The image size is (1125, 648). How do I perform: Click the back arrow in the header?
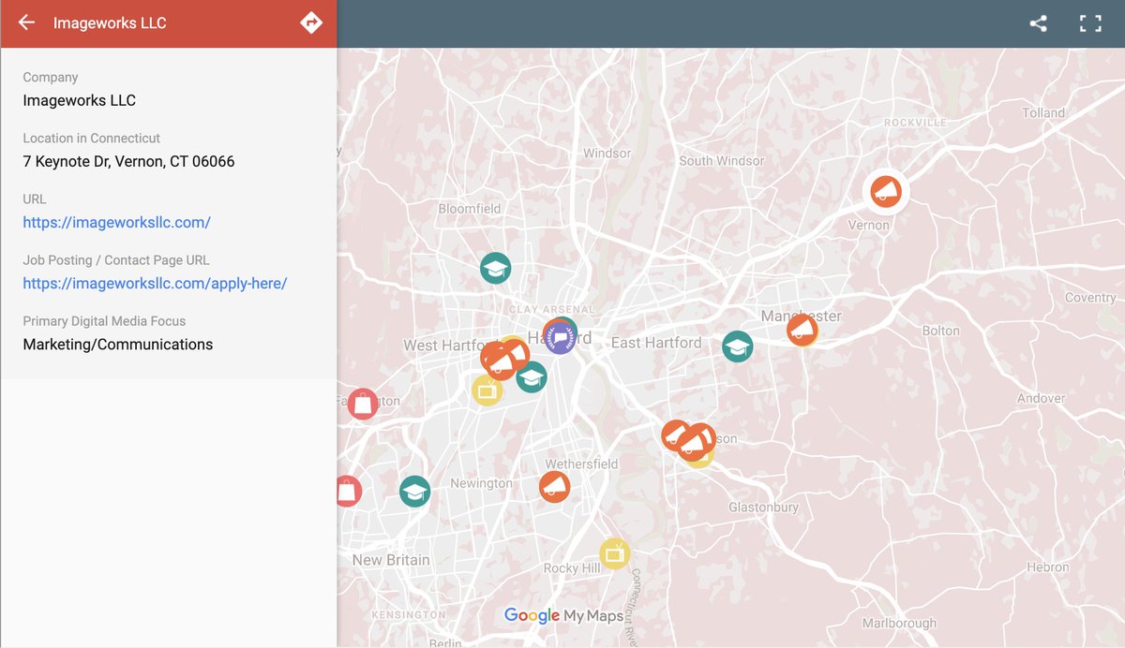point(26,22)
